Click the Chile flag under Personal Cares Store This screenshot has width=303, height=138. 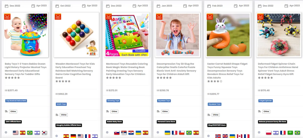[182, 132]
